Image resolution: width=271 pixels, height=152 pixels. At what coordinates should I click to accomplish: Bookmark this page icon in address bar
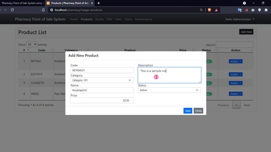coord(43,10)
